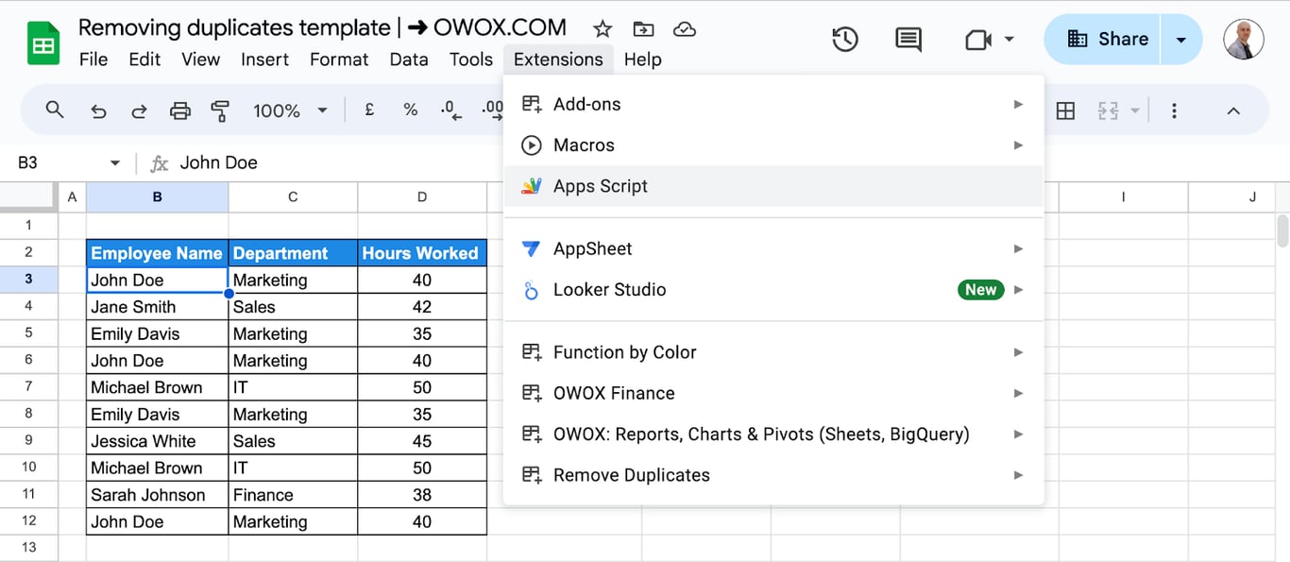Select the Finance department cell
Screen dimensions: 1290x562
tap(293, 495)
